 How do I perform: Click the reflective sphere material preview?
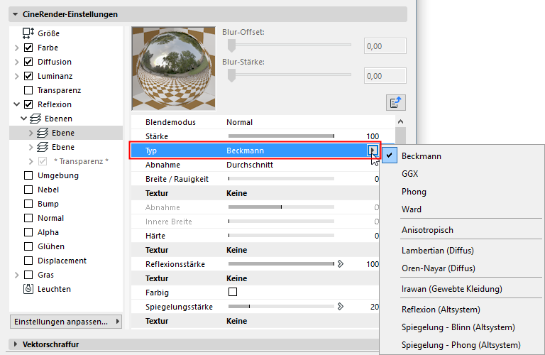pos(173,68)
